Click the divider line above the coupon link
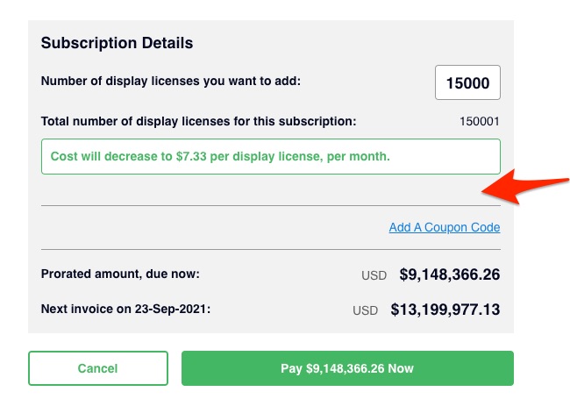The width and height of the screenshot is (570, 406). point(270,206)
